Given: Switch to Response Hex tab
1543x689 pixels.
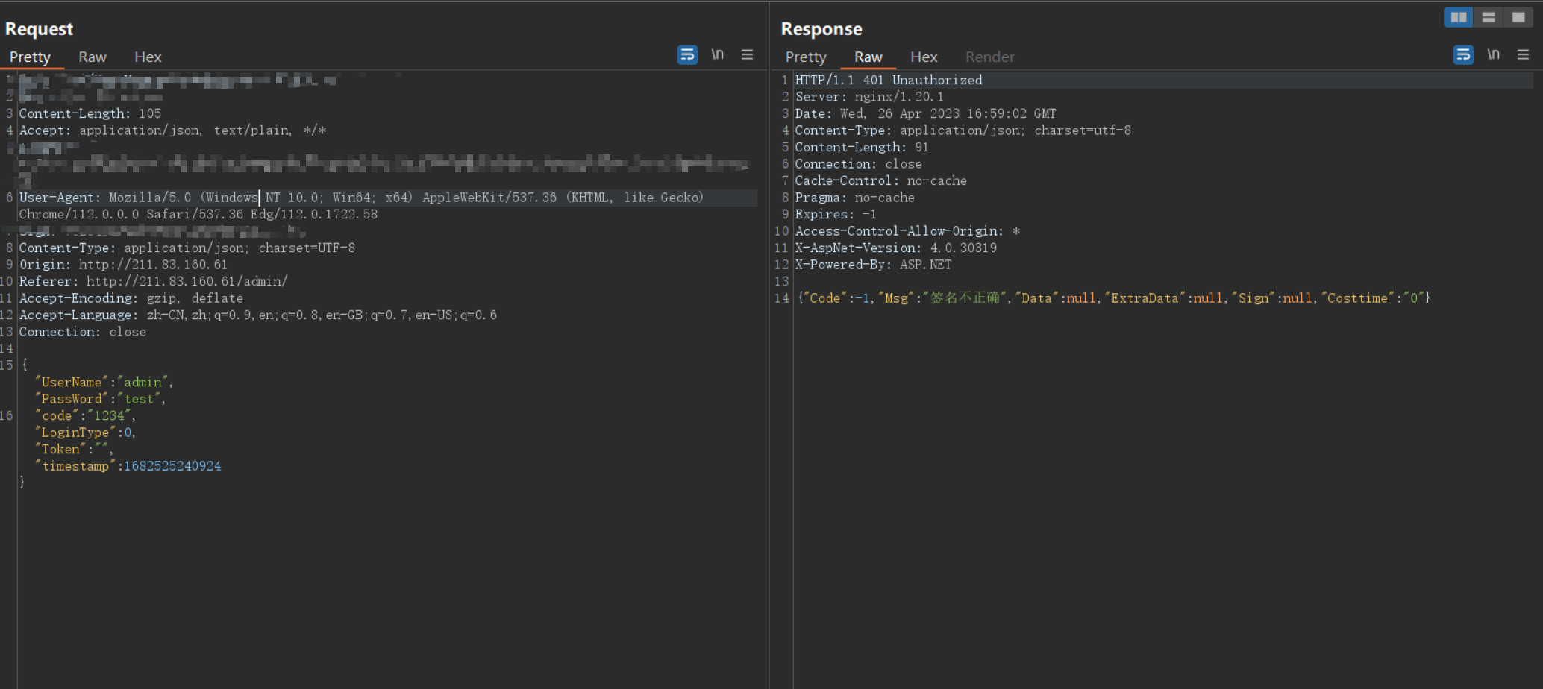Looking at the screenshot, I should [924, 57].
